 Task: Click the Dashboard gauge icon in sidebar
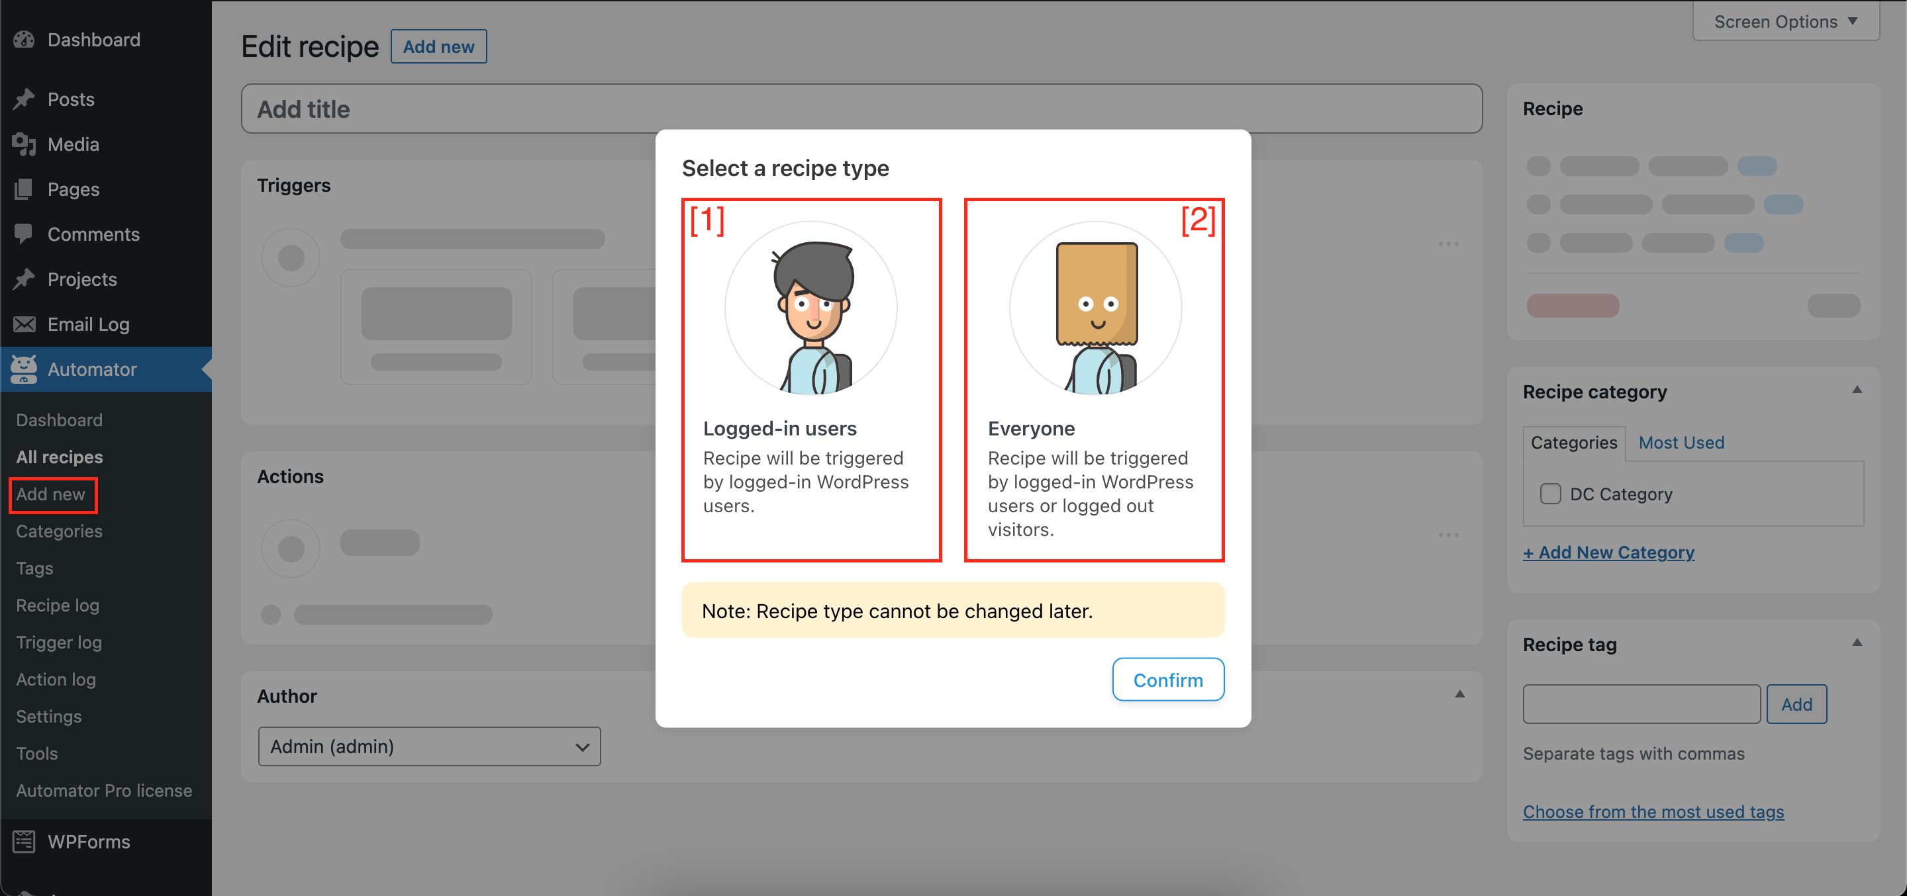(x=24, y=40)
